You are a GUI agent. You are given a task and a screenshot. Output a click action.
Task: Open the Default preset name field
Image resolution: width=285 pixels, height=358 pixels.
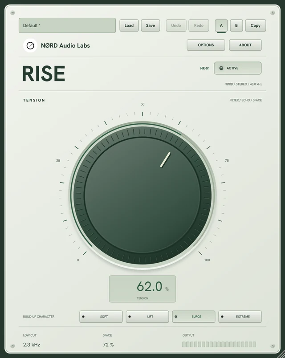coord(67,25)
